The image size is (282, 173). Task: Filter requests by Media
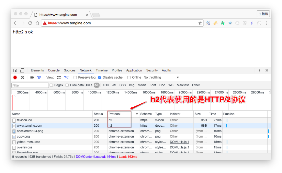pyautogui.click(x=142, y=85)
